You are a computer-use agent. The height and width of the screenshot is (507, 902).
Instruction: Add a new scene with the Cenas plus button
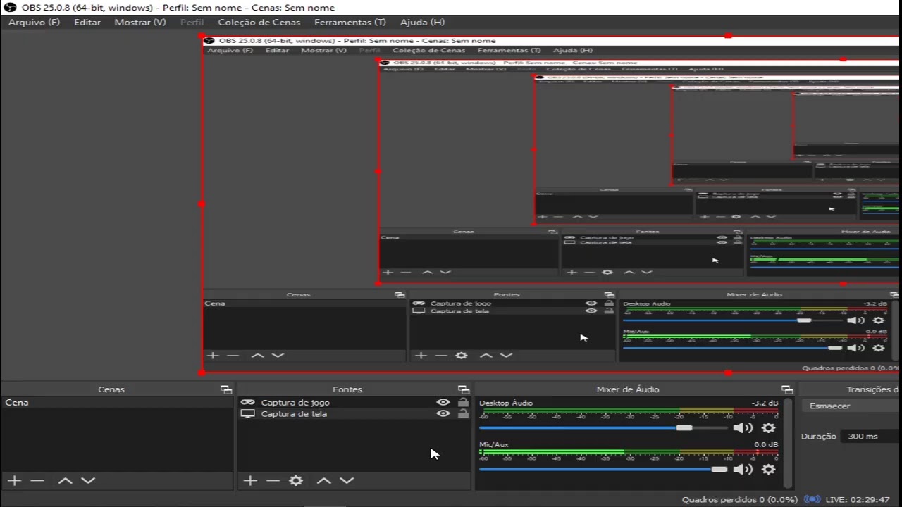pyautogui.click(x=15, y=480)
